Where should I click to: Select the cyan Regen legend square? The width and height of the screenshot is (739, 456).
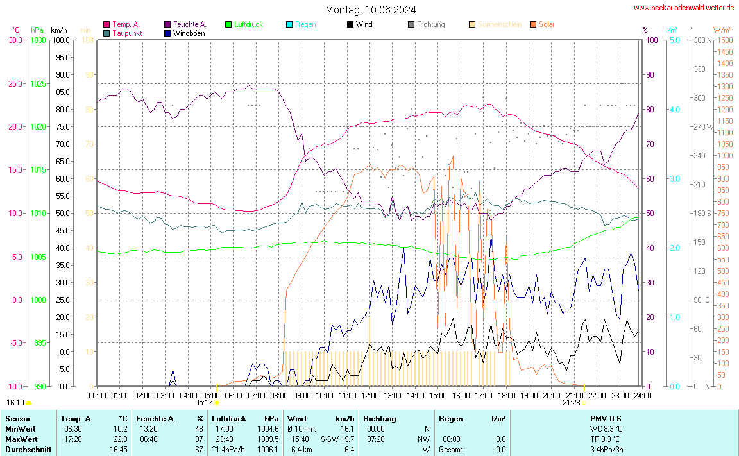(289, 24)
